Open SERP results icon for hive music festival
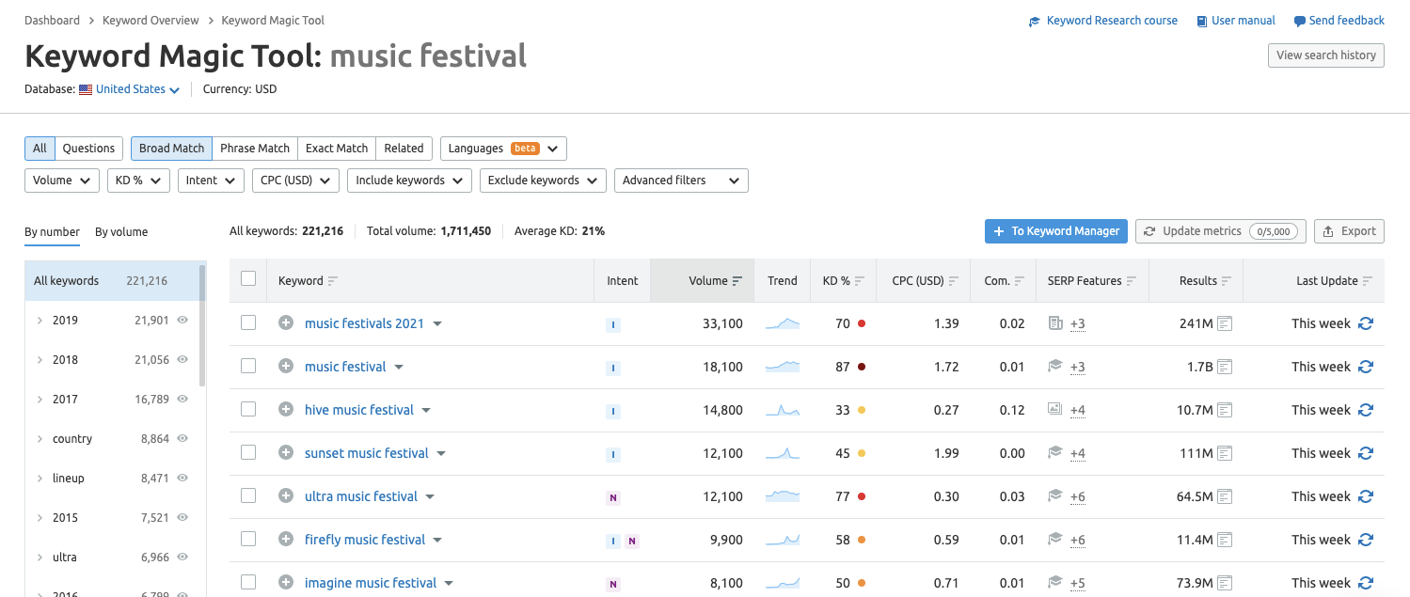Viewport: 1410px width, 597px height. (1225, 410)
